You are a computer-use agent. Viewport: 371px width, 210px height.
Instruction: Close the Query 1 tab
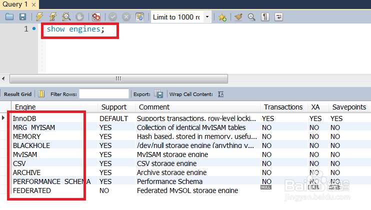click(x=34, y=4)
